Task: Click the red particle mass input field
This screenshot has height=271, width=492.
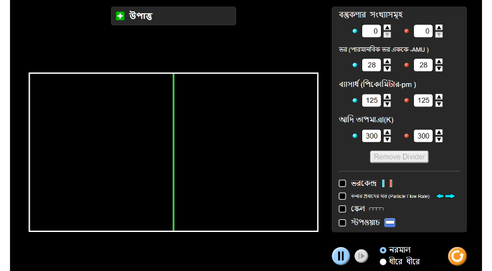Action: (x=423, y=65)
